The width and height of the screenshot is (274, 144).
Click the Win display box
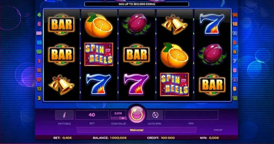pos(191,115)
